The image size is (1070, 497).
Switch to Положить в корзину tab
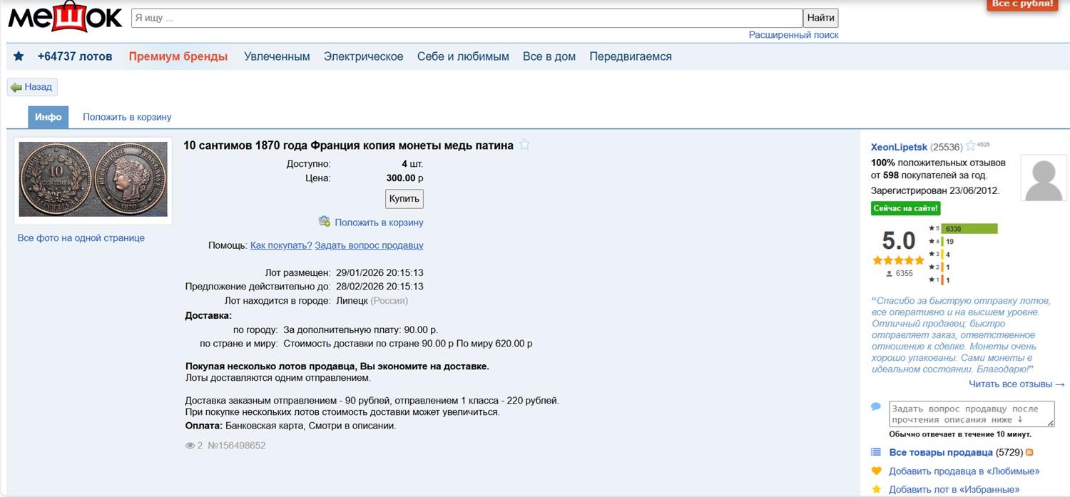tap(127, 117)
